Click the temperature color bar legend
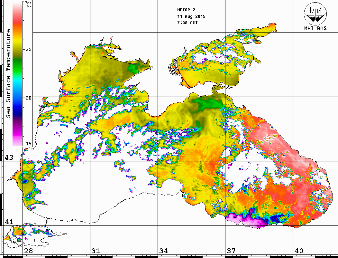This screenshot has height=258, width=338. pos(17,74)
